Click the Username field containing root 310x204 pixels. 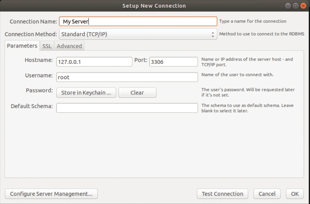[x=127, y=77]
